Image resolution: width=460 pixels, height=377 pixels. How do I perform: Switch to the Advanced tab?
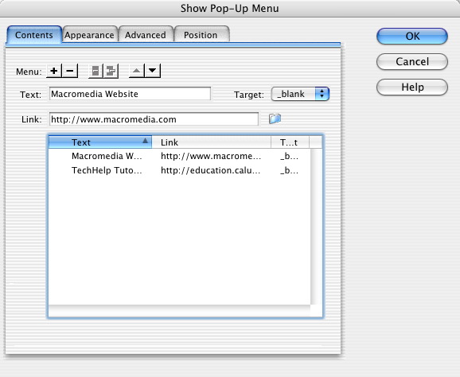(x=146, y=35)
